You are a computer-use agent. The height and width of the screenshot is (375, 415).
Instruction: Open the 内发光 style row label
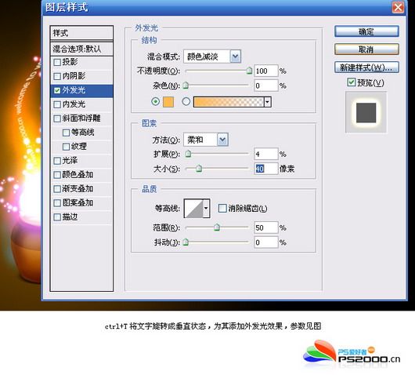click(74, 104)
